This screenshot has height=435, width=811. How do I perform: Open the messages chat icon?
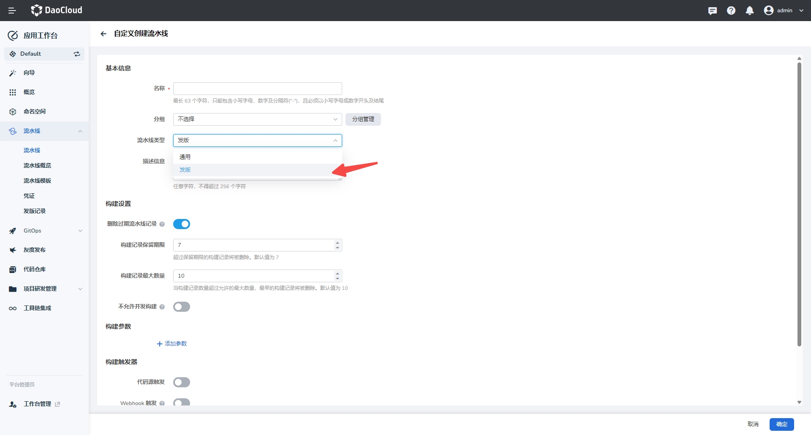tap(713, 11)
